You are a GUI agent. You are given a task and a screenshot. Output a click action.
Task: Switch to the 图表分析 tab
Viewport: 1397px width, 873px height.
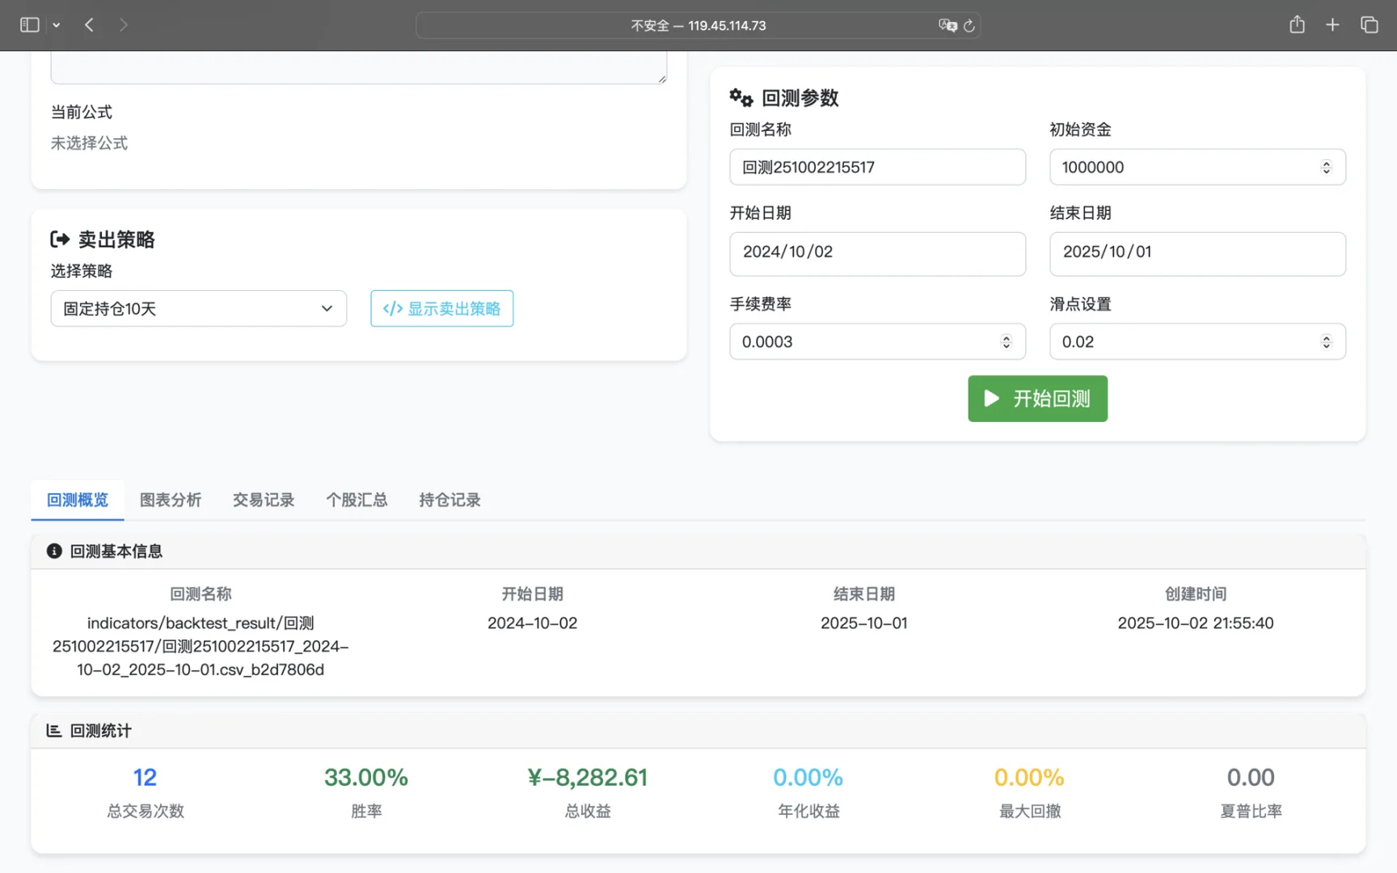(171, 500)
